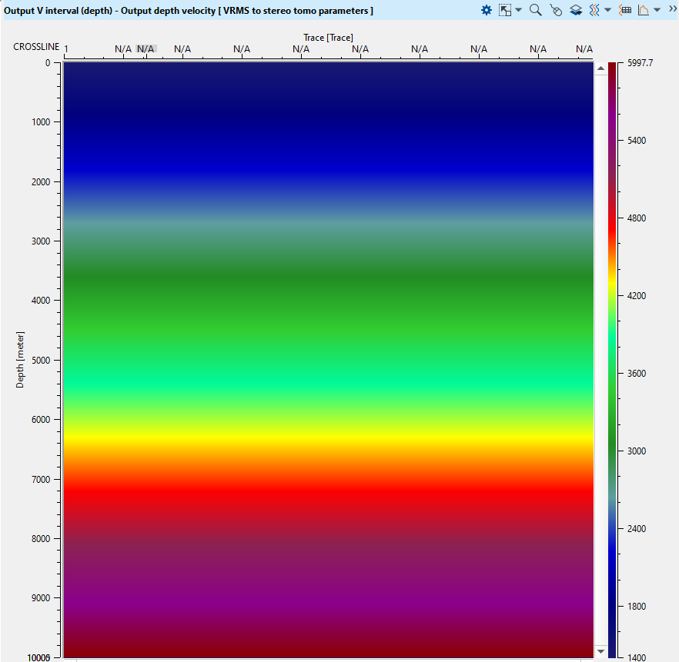Select the cursor selection mode tool
The image size is (679, 662).
click(505, 10)
